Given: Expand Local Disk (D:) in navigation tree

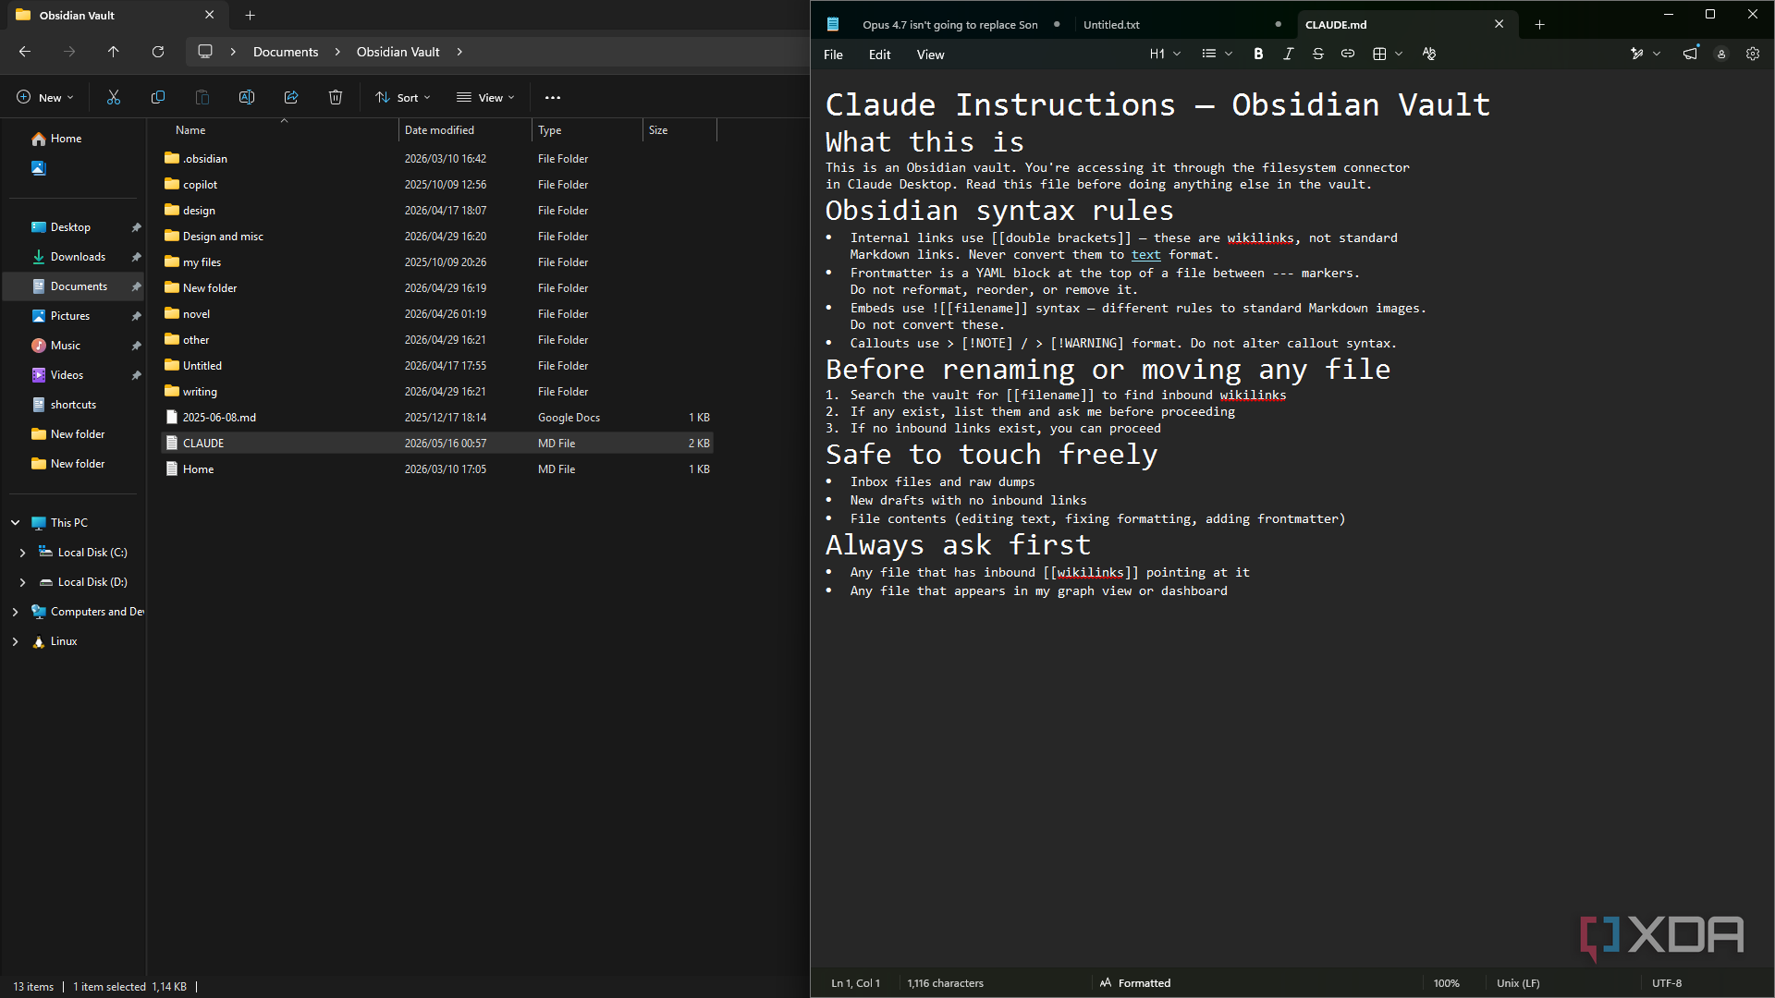Looking at the screenshot, I should [x=22, y=582].
